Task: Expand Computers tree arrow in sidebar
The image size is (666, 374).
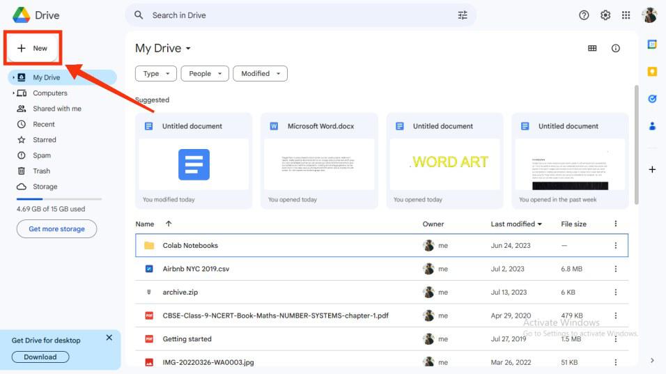Action: pos(13,93)
